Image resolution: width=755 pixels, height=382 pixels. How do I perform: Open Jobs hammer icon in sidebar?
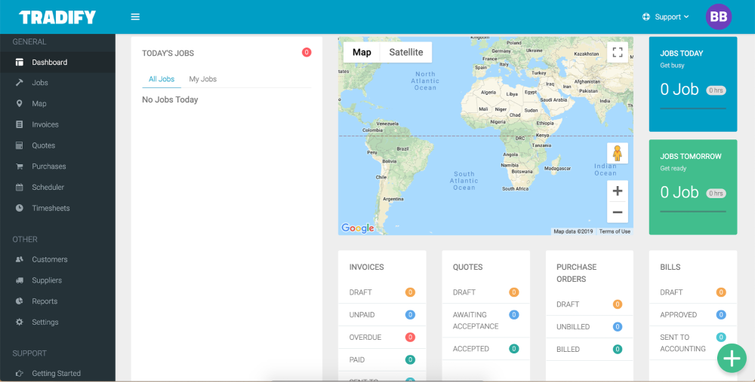point(20,83)
